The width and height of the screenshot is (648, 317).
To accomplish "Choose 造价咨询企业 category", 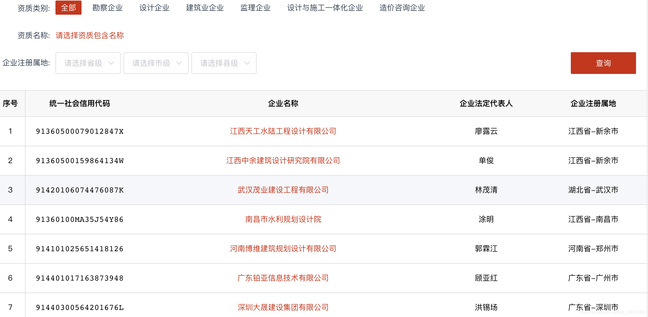I will point(402,8).
